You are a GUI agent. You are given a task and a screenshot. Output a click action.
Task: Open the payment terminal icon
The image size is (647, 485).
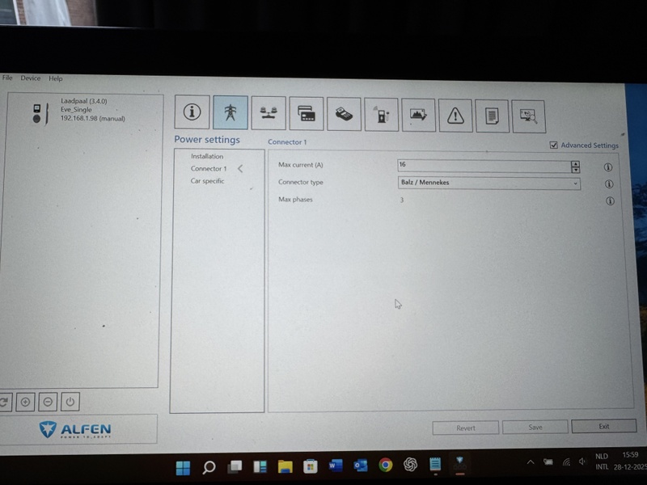pos(345,113)
